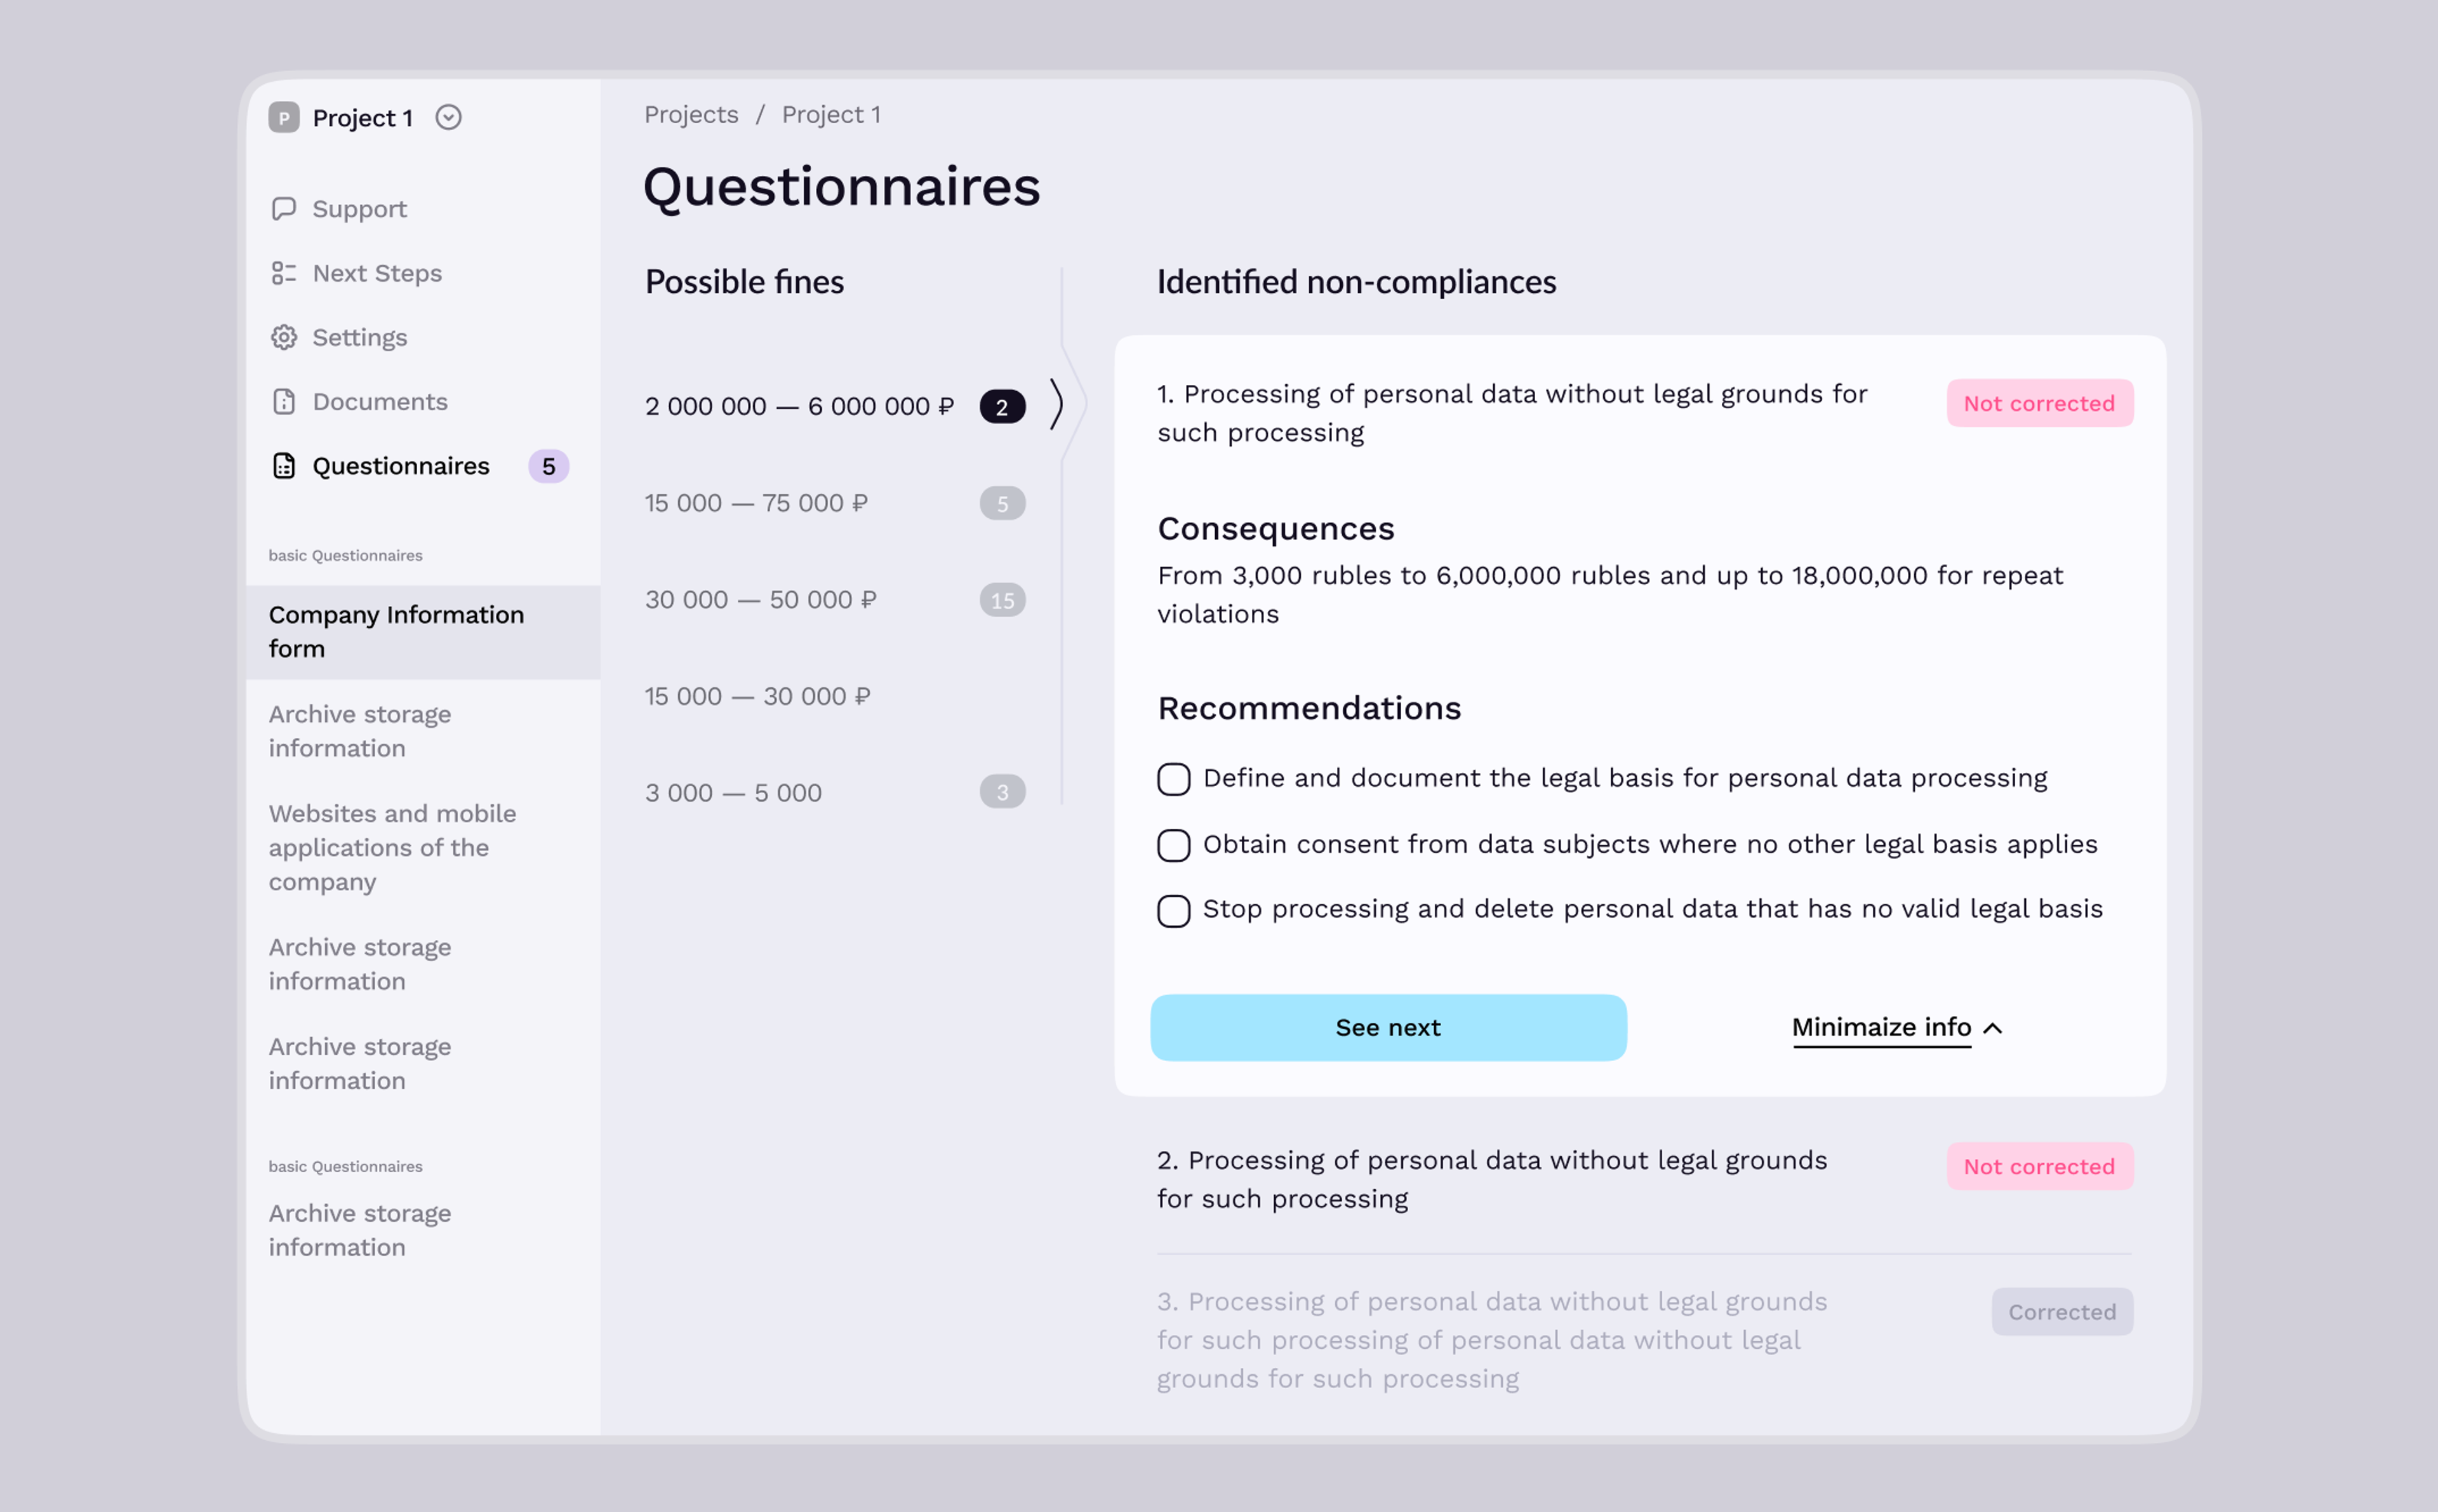Click the See next button
Viewport: 2438px width, 1512px height.
(1389, 1027)
